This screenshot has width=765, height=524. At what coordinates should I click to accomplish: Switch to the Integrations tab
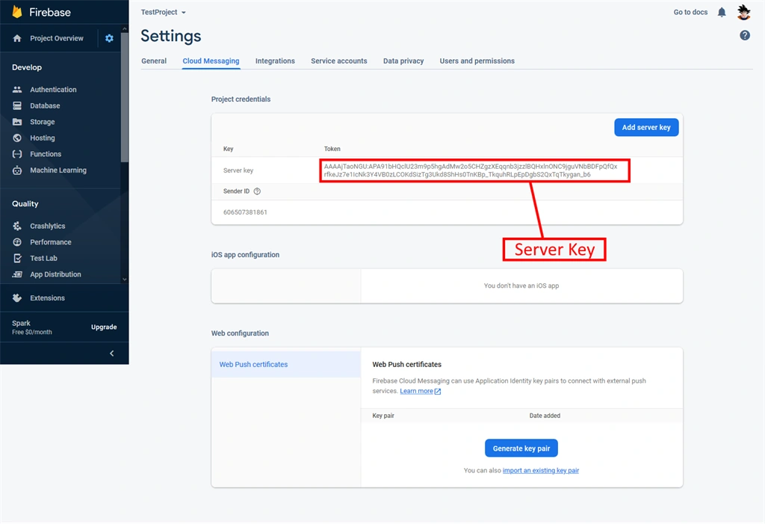click(275, 61)
